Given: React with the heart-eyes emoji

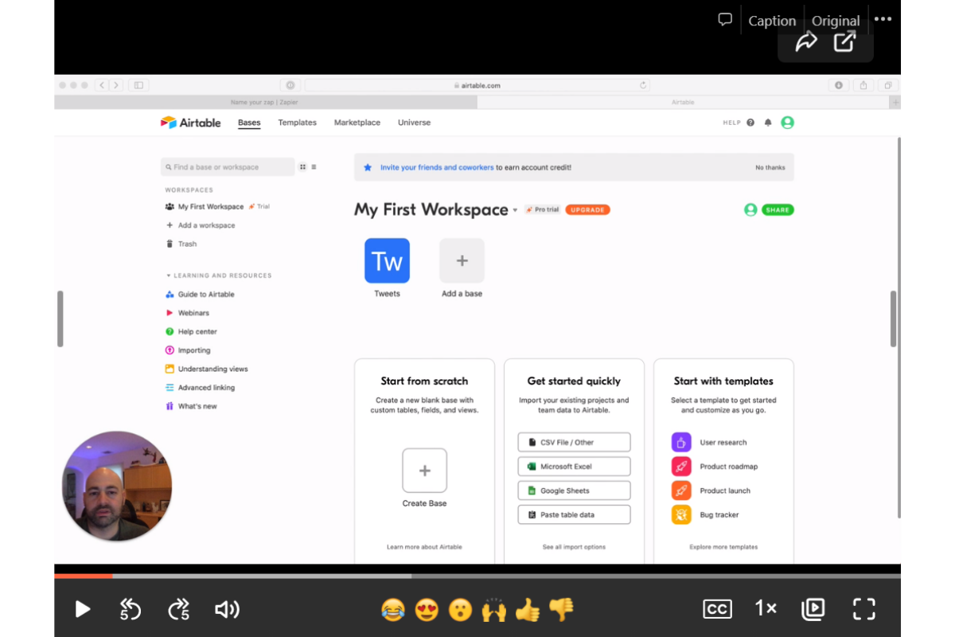Looking at the screenshot, I should 427,610.
